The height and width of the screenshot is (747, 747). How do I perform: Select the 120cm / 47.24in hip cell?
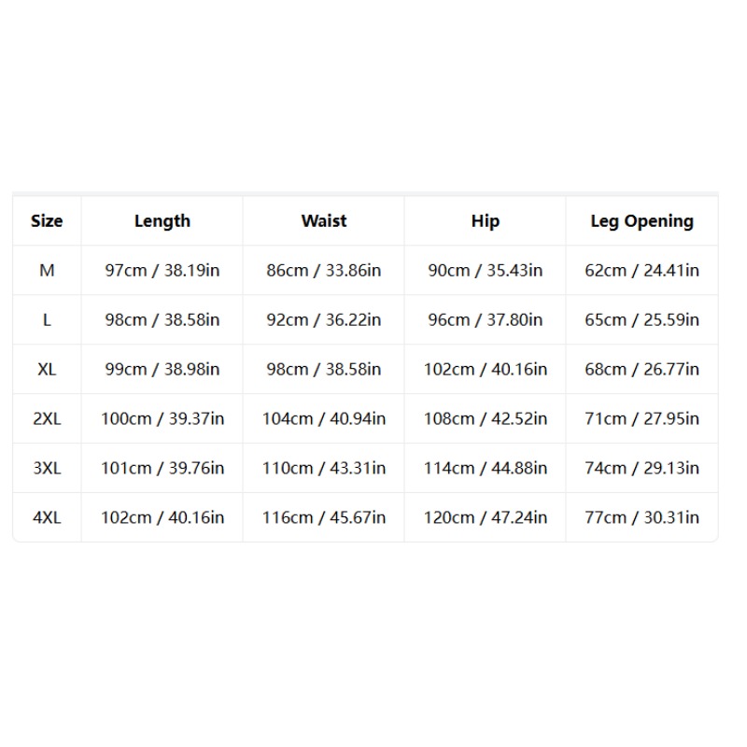tap(485, 517)
